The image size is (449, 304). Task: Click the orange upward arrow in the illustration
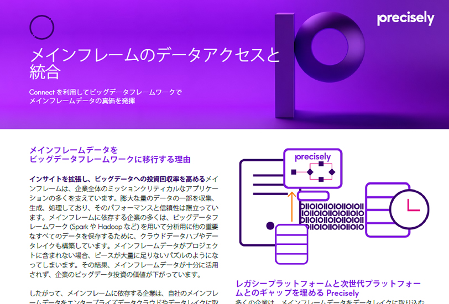[x=292, y=207]
